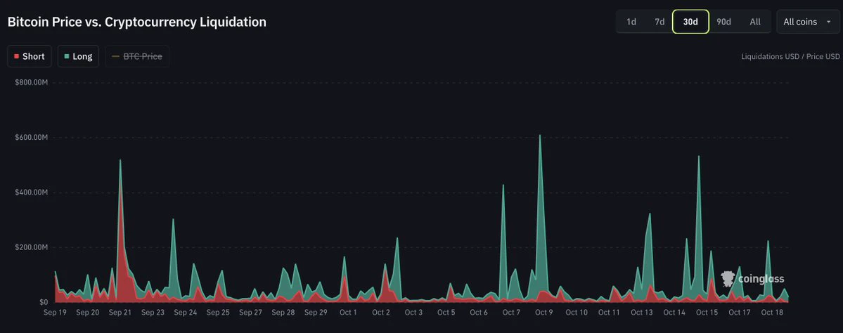This screenshot has height=333, width=843.
Task: Click the chart title Bitcoin Price vs. Cryptocurrency Liquidation
Action: tap(136, 22)
